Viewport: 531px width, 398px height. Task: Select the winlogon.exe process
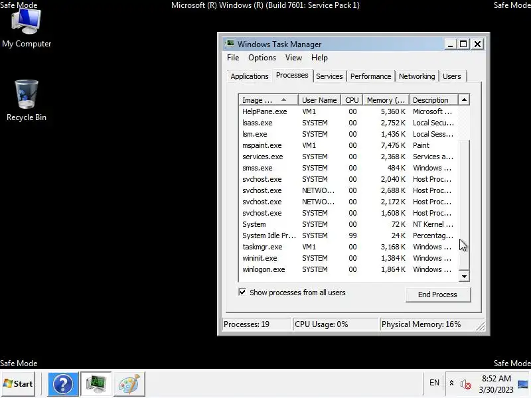click(348, 269)
